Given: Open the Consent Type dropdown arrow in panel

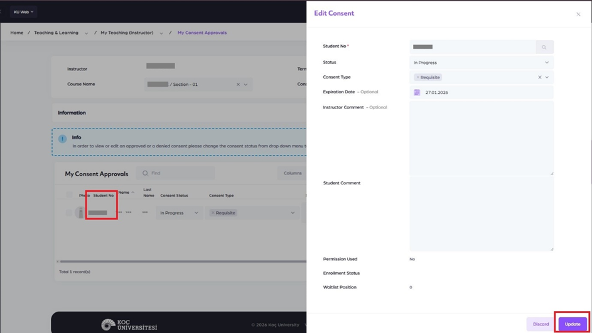Looking at the screenshot, I should (547, 77).
